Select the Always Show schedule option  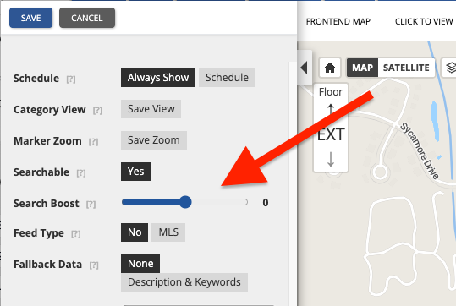tap(158, 78)
